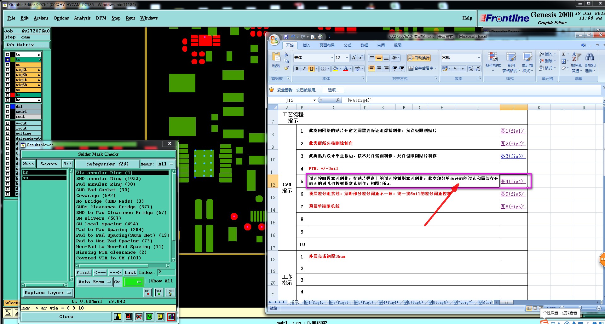This screenshot has height=324, width=605.
Task: Toggle the checkbox beside layer 'rout'
Action: (8, 117)
